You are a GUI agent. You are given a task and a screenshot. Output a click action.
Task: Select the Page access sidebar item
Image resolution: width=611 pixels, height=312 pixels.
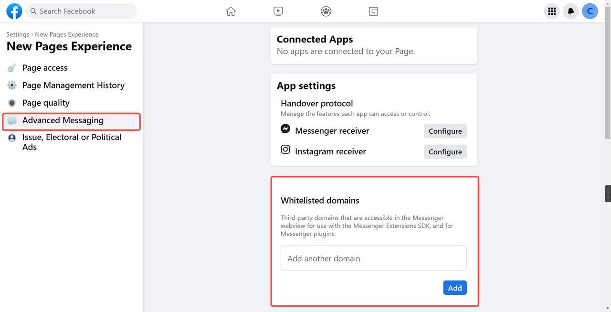coord(44,67)
